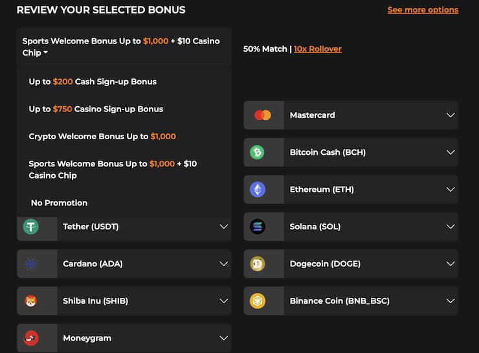Click the Tether green T icon

point(31,227)
